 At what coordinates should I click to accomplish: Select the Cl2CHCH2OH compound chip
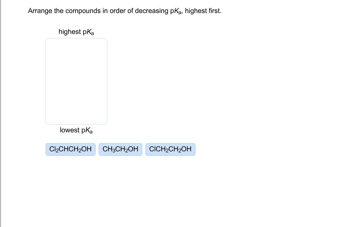coord(70,149)
